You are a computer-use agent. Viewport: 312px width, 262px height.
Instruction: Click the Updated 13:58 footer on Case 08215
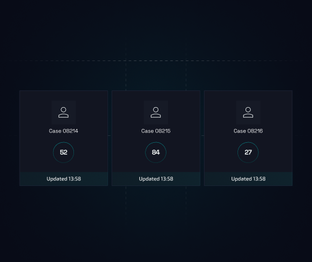156,179
